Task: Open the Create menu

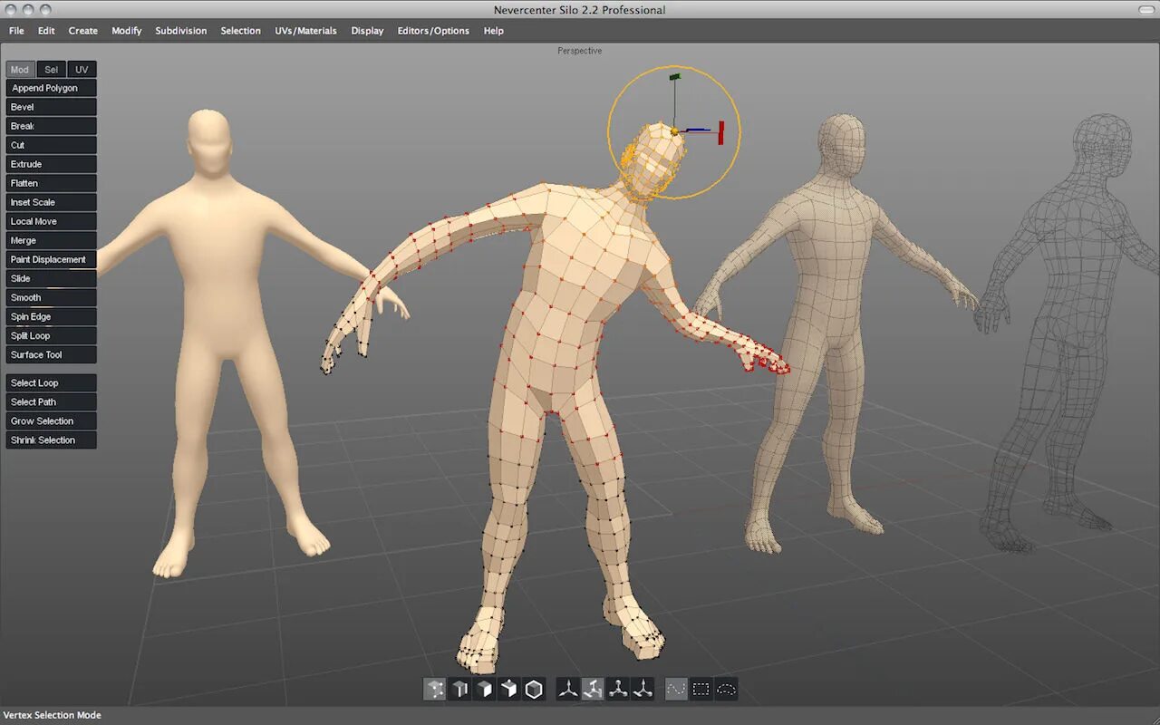Action: click(x=82, y=31)
